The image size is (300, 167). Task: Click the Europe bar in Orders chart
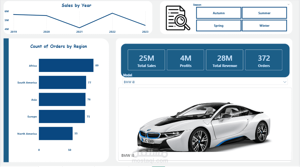tap(62, 117)
